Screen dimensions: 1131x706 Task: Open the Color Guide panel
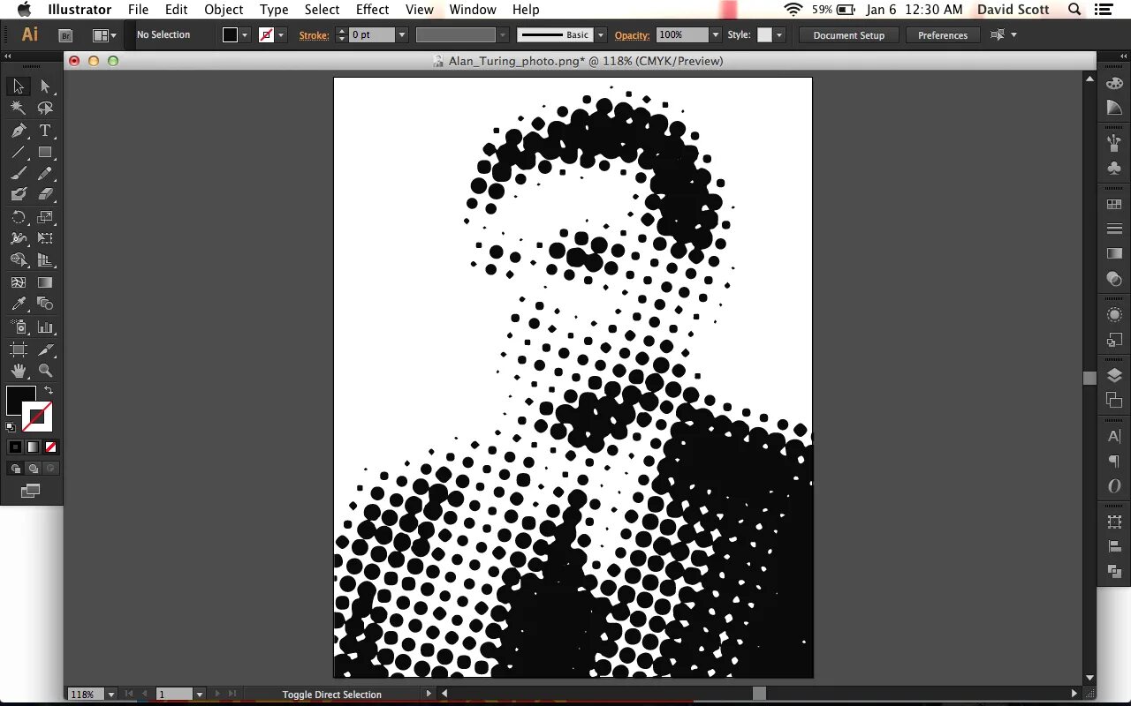(x=1114, y=108)
